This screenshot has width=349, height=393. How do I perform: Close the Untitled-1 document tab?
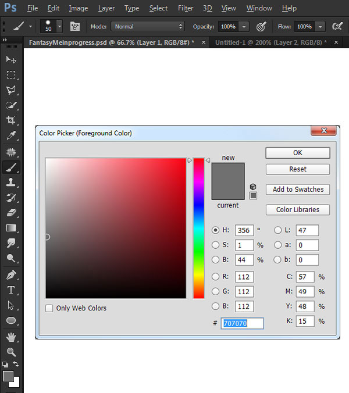(x=336, y=42)
